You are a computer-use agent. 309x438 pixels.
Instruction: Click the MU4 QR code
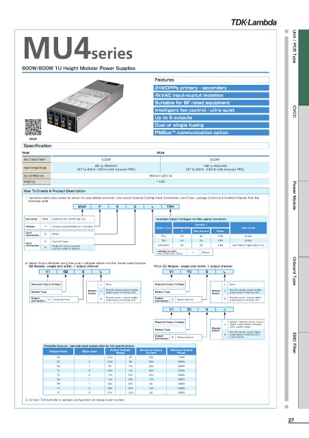[33, 127]
